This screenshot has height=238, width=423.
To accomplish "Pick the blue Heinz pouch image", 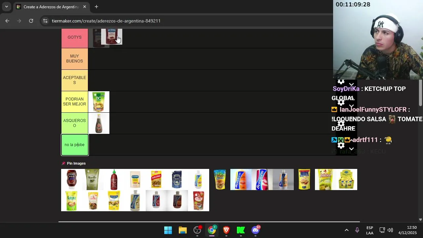I will click(x=177, y=179).
